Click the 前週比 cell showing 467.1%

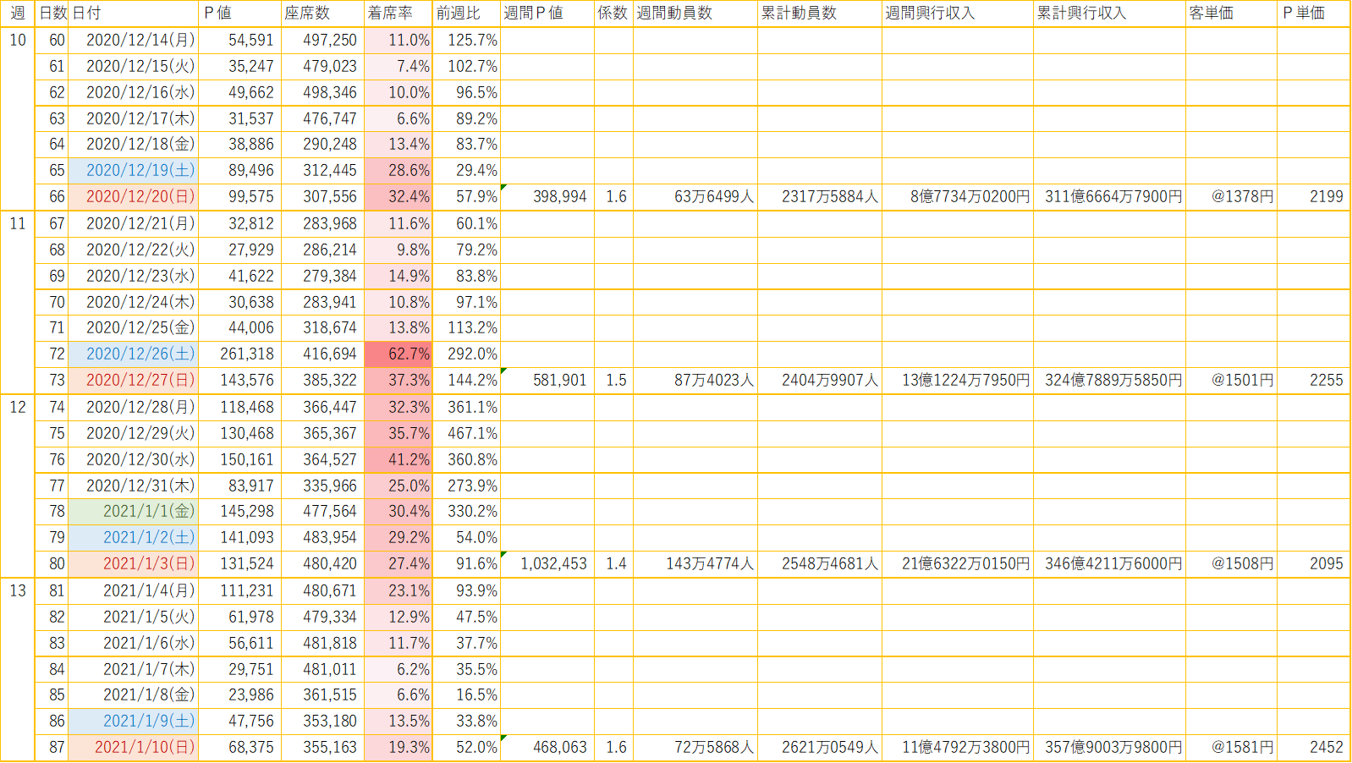(x=466, y=433)
